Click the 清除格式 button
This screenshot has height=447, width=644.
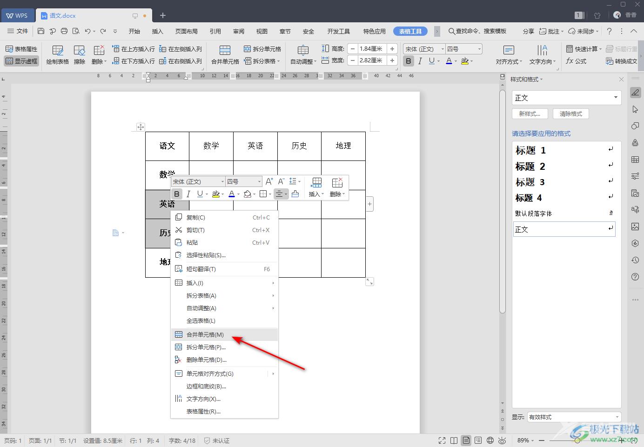coord(571,113)
